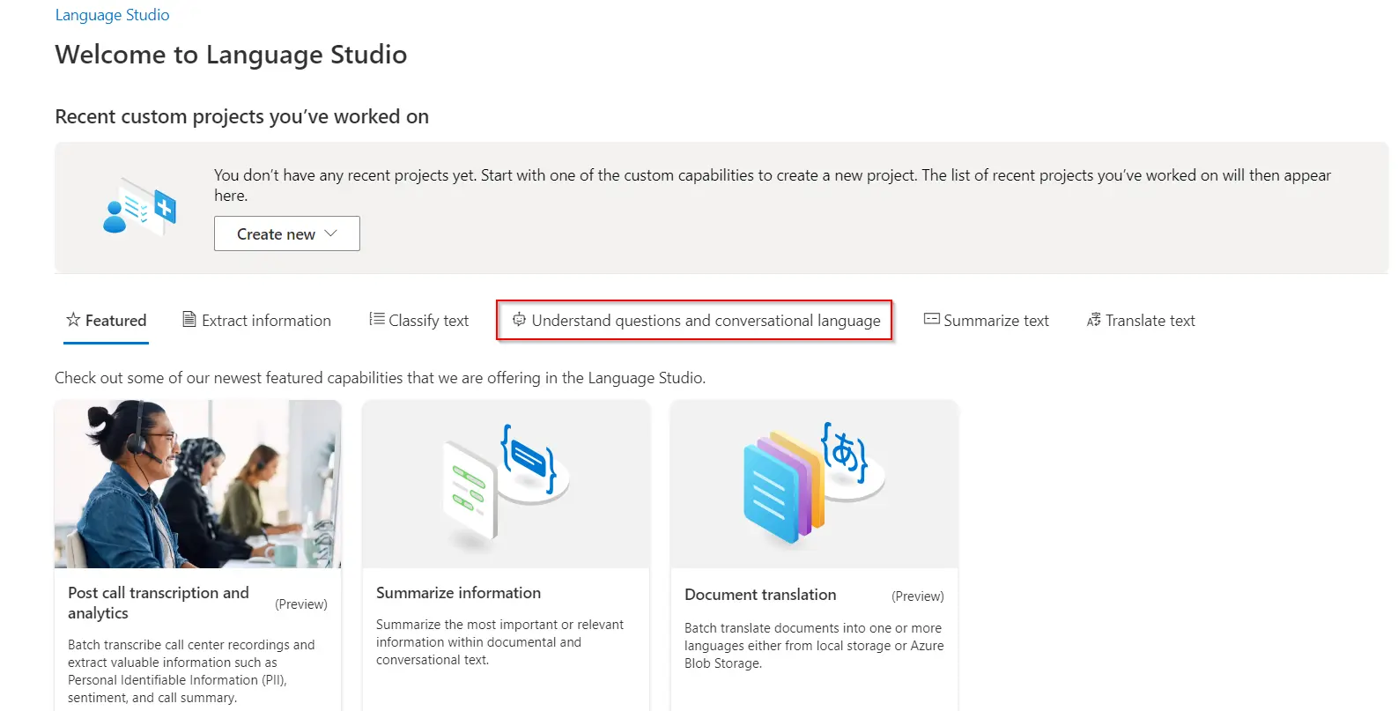1398x711 pixels.
Task: Click the call center photo thumbnail
Action: pyautogui.click(x=197, y=484)
